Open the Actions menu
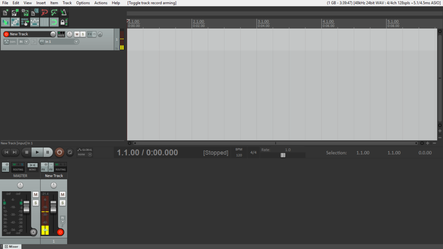The image size is (443, 249). coord(100,3)
